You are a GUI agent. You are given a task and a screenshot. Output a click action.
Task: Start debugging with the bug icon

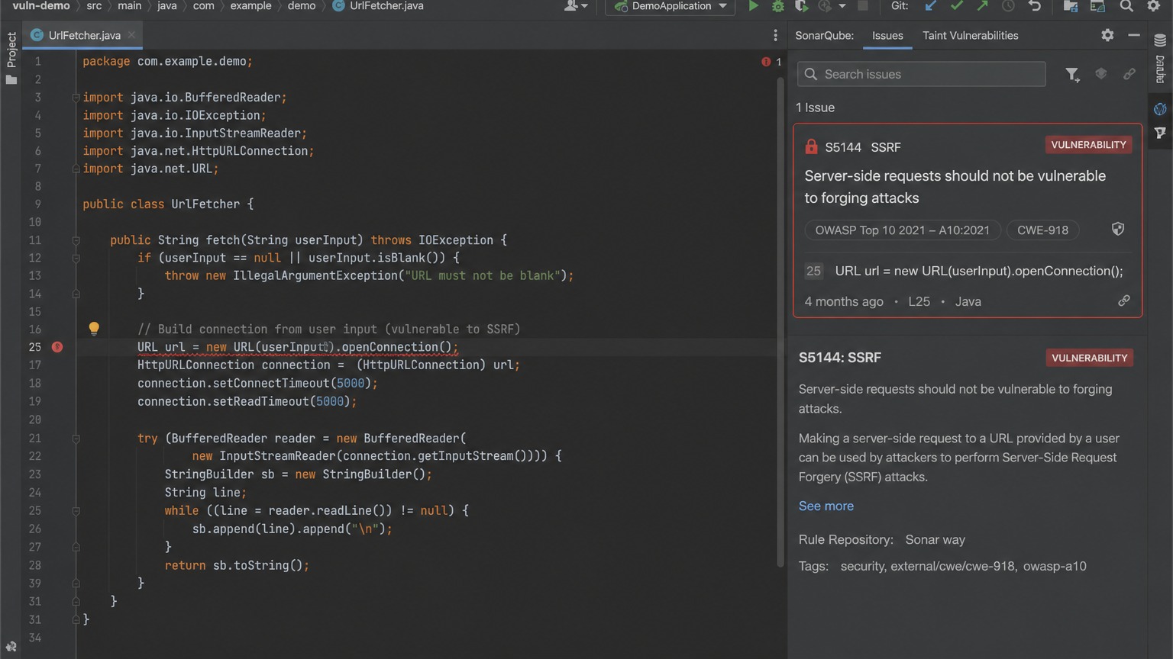pos(777,6)
